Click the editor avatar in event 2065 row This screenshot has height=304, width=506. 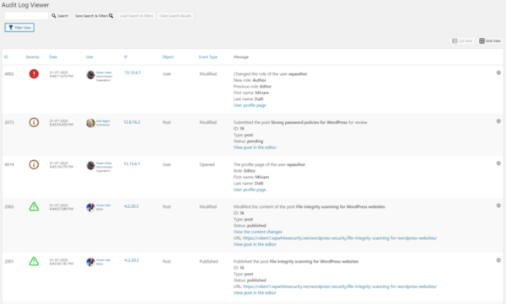click(90, 207)
